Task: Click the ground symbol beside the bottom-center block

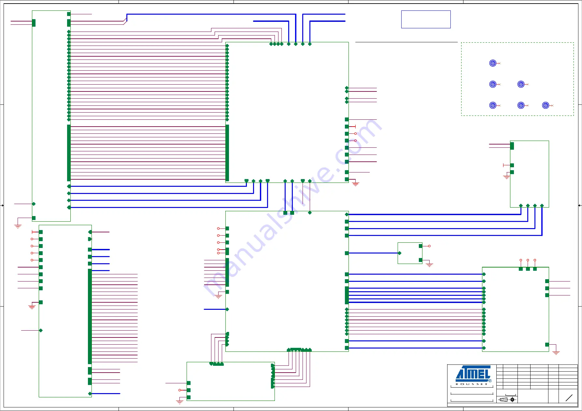Action: 179,402
